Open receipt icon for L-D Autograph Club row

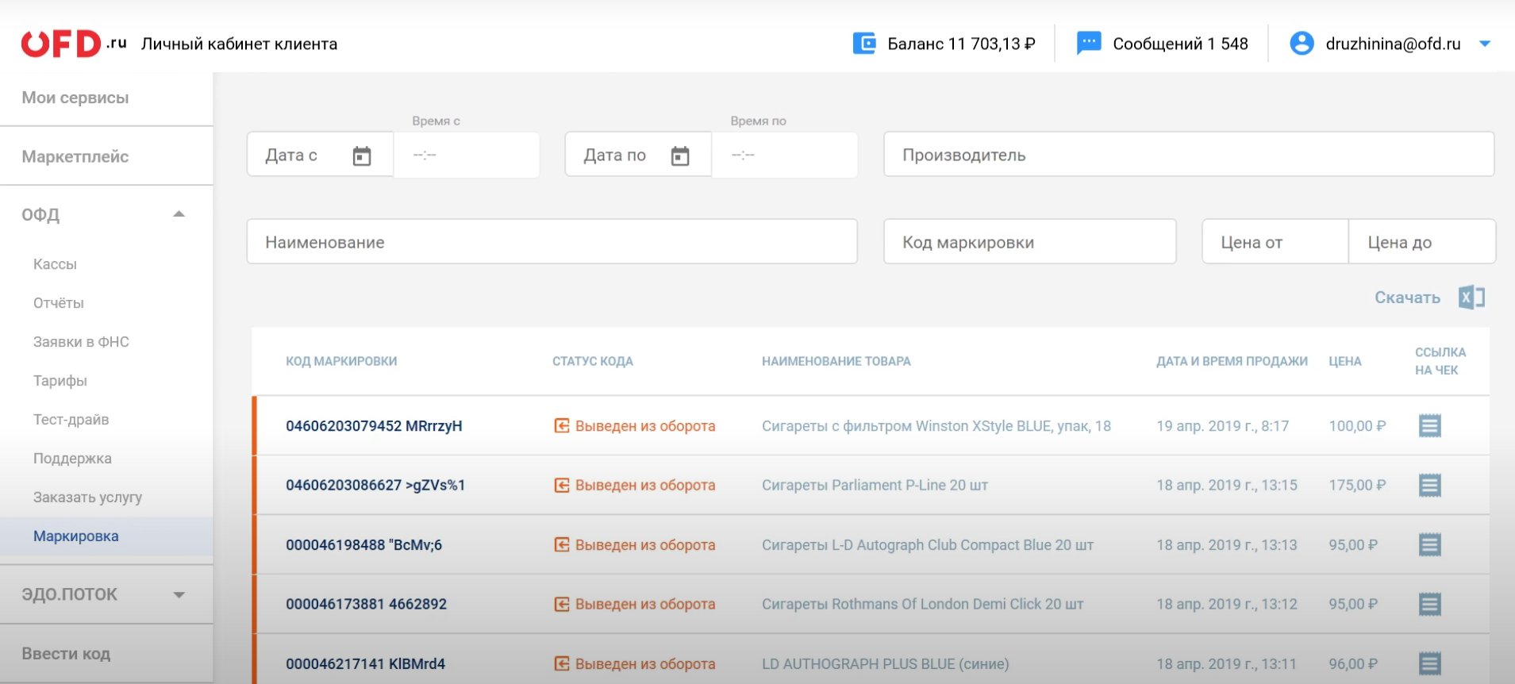(x=1429, y=545)
